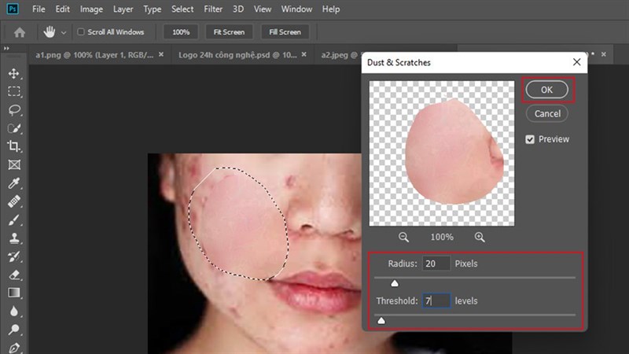Zoom in the filter preview

[x=479, y=237]
